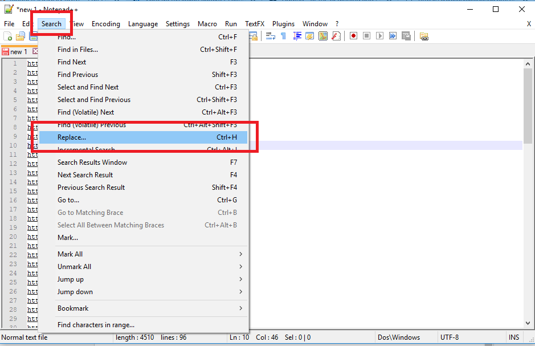535x346 pixels.
Task: Open the Settings menu
Action: 178,24
